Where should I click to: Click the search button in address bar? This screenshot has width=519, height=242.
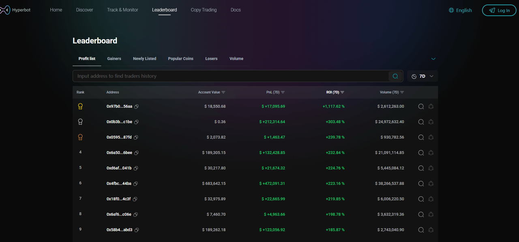pos(395,76)
